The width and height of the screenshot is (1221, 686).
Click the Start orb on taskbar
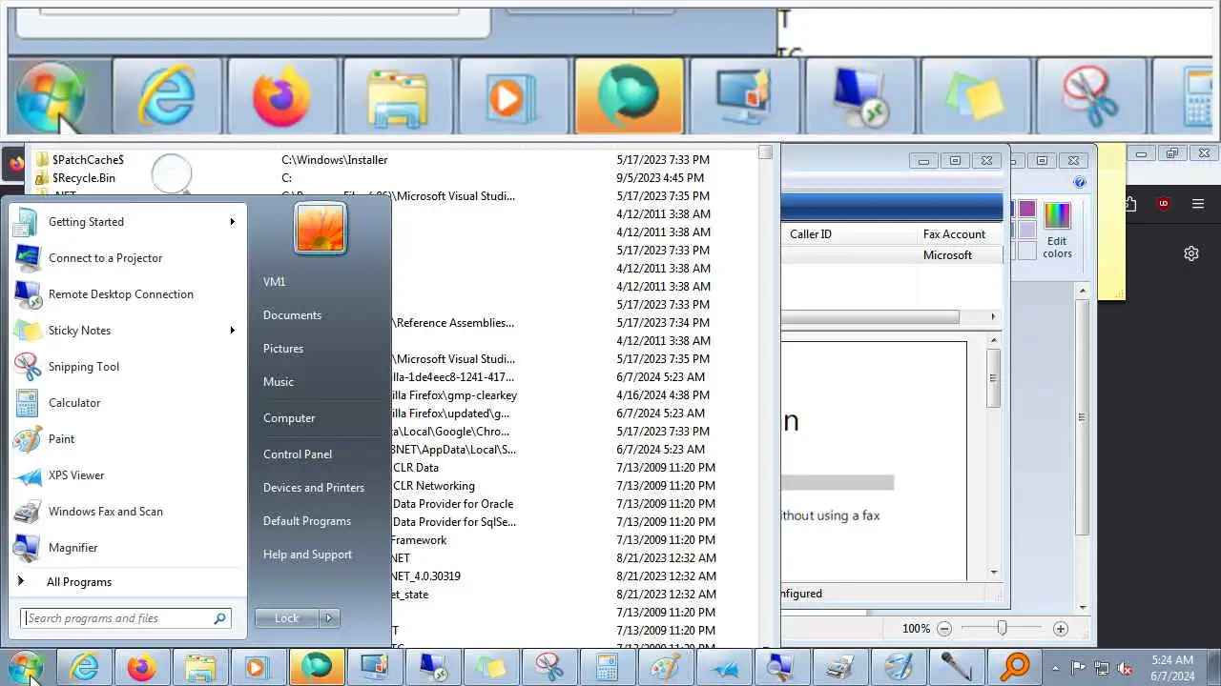click(26, 668)
